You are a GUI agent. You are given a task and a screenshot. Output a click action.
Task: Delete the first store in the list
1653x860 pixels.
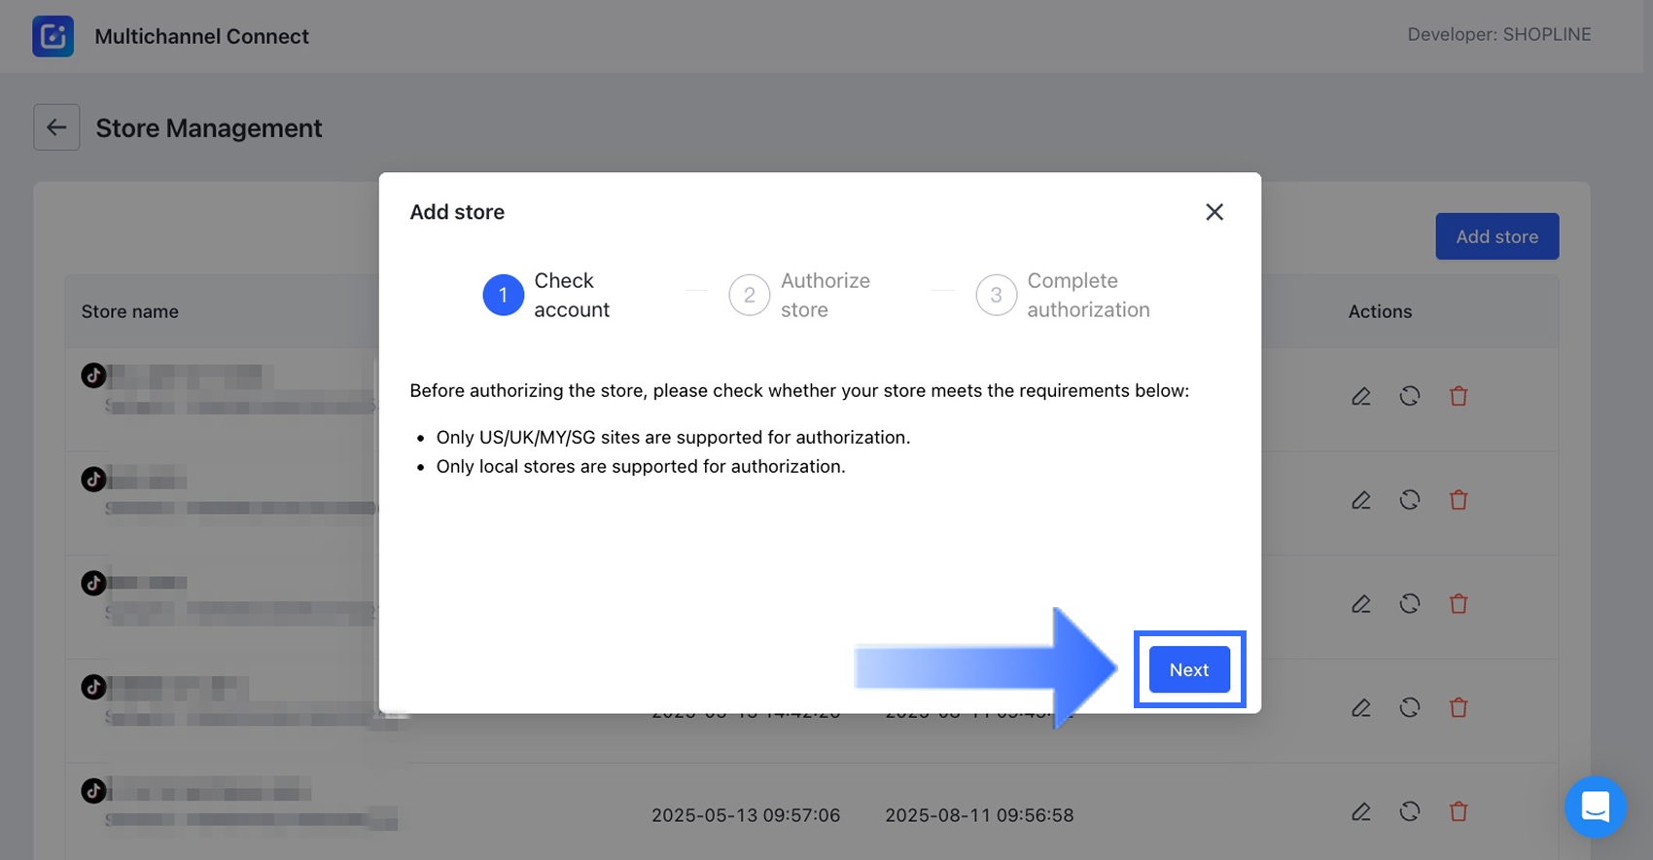click(x=1459, y=396)
